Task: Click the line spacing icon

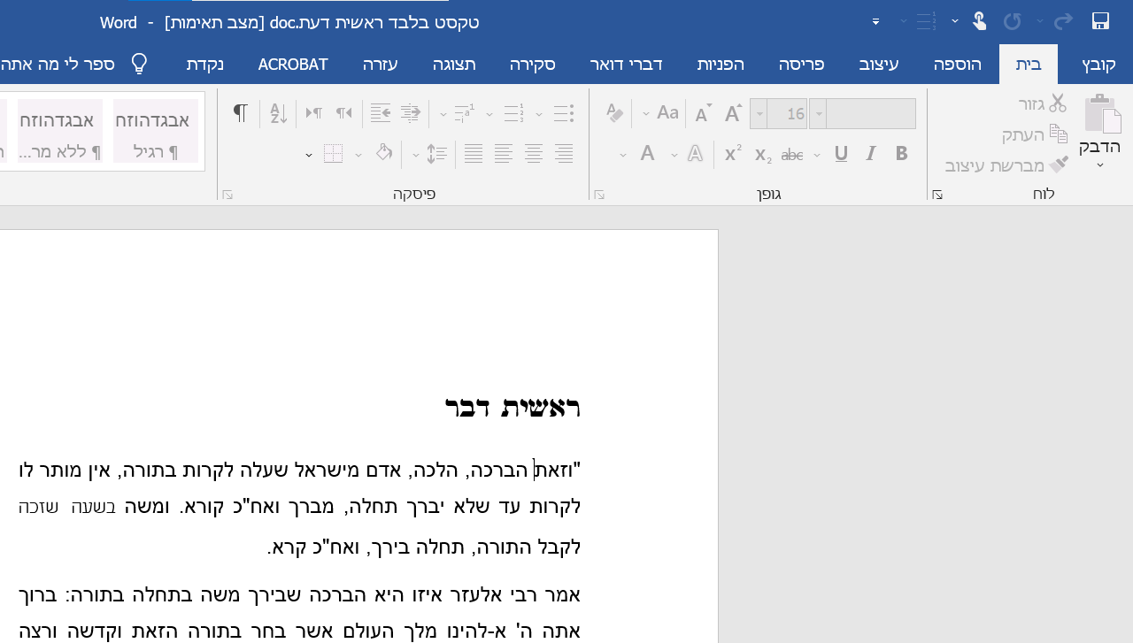Action: coord(436,154)
